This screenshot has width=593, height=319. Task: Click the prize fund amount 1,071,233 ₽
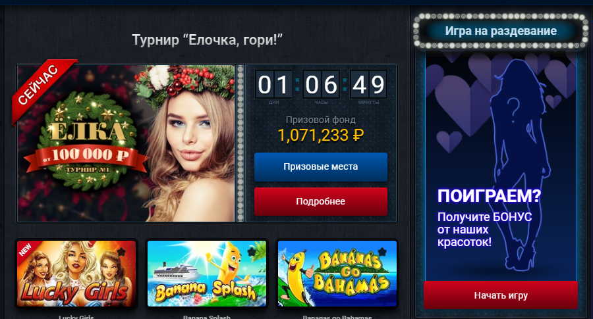(x=321, y=135)
